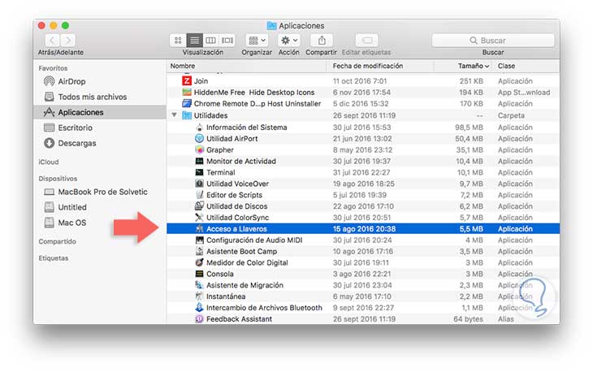593x372 pixels.
Task: Open Descargas from the sidebar
Action: [77, 143]
